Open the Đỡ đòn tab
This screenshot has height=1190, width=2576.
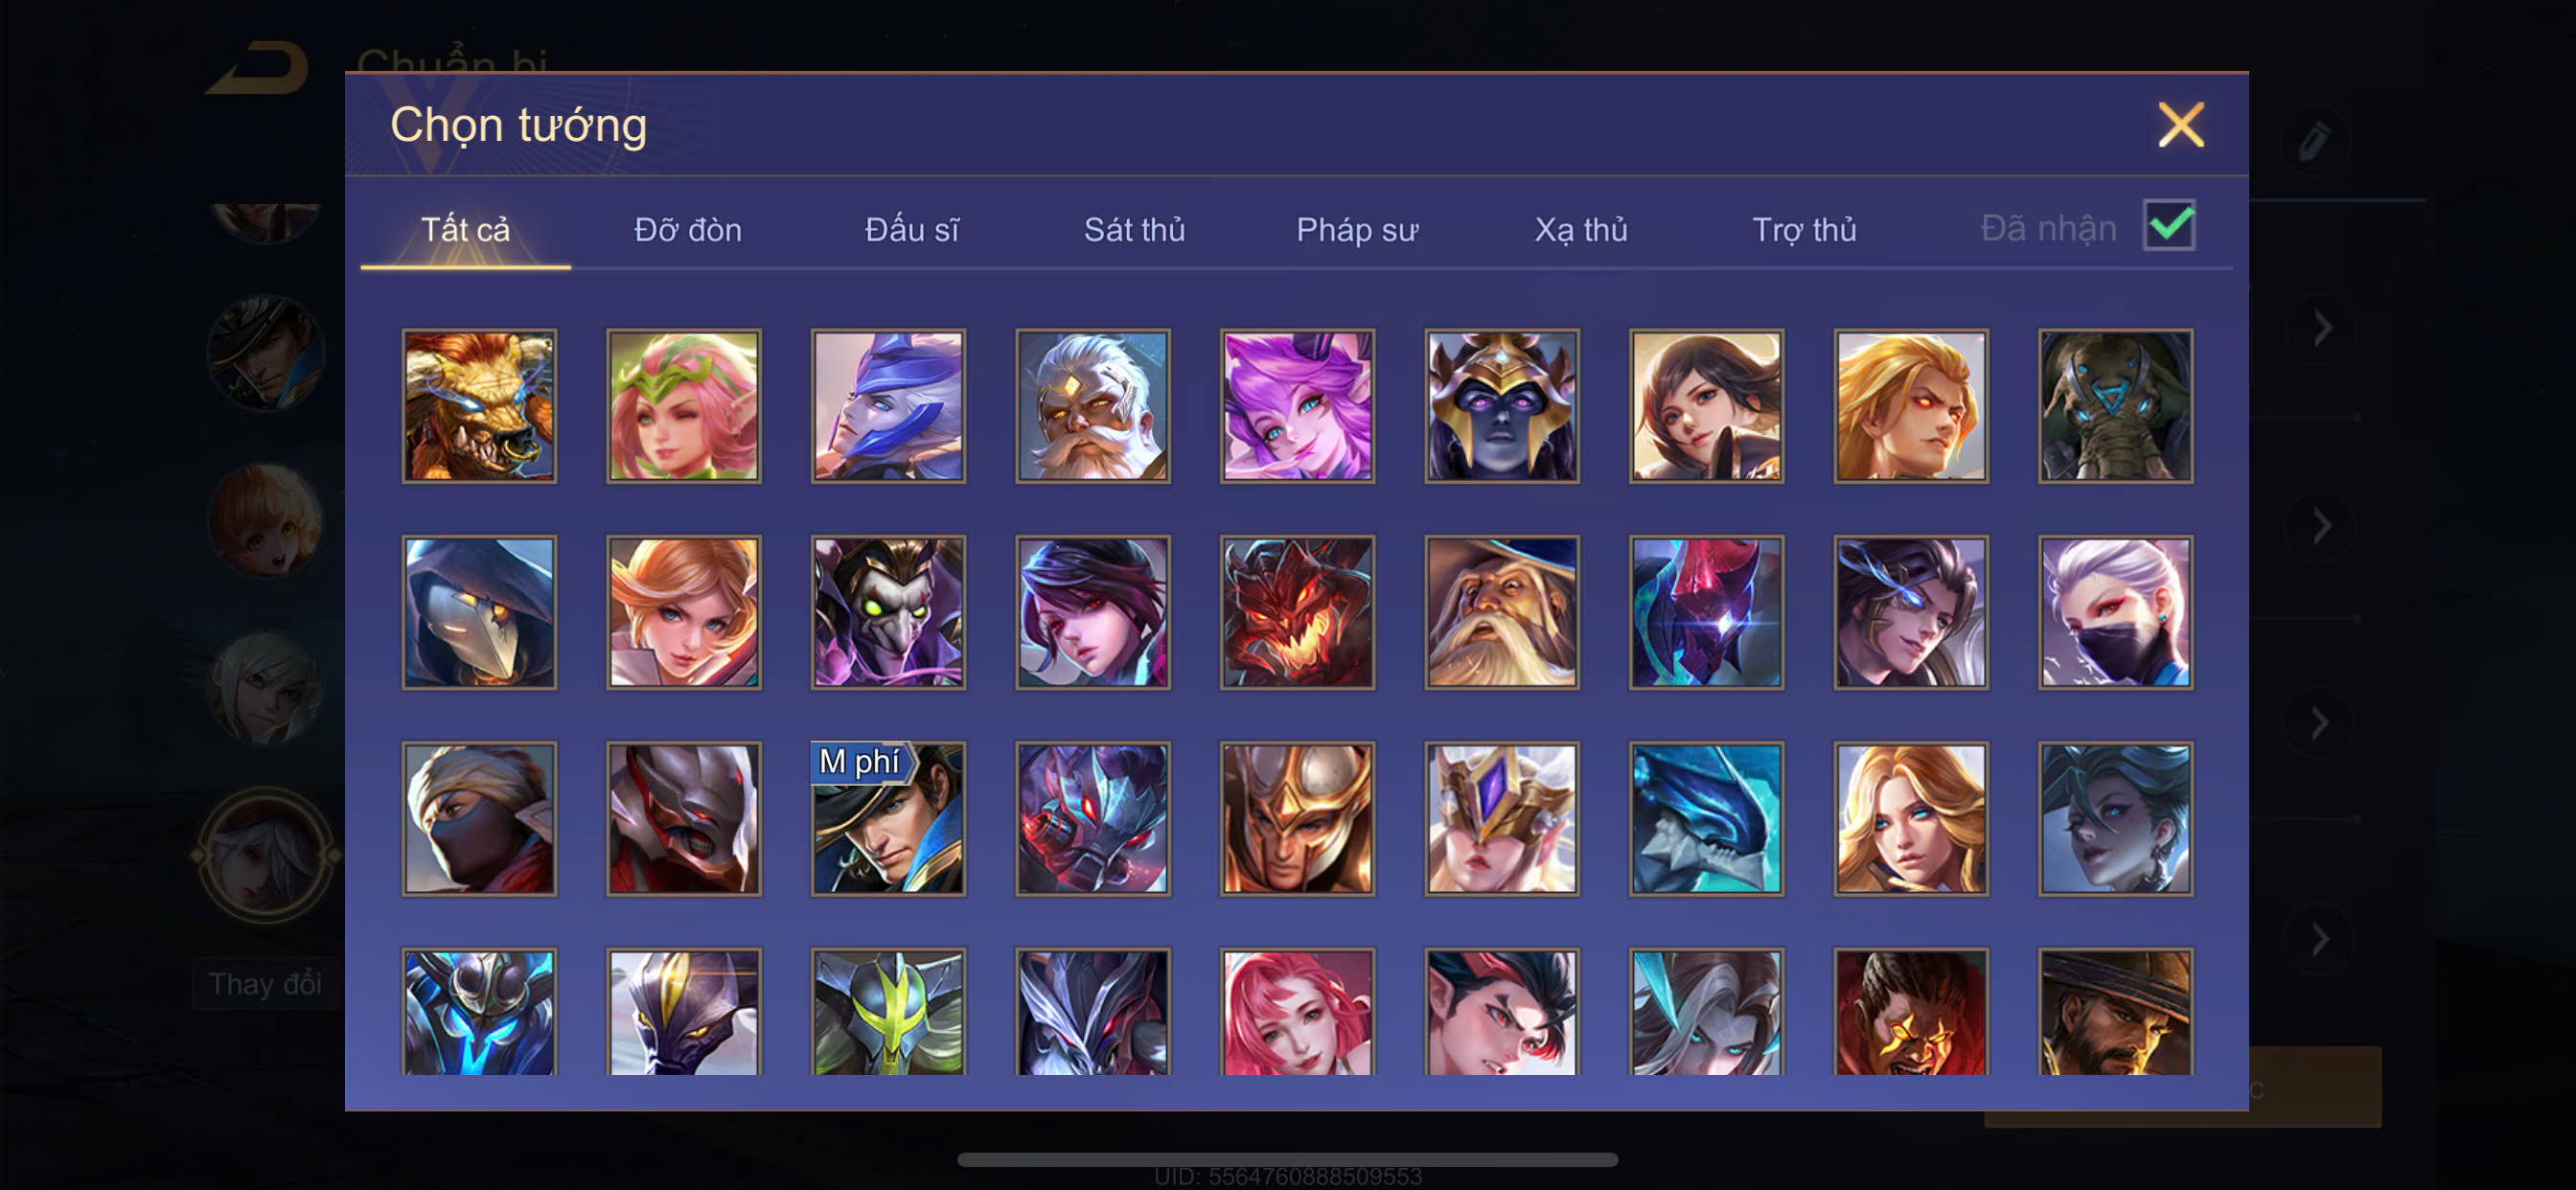[x=688, y=230]
